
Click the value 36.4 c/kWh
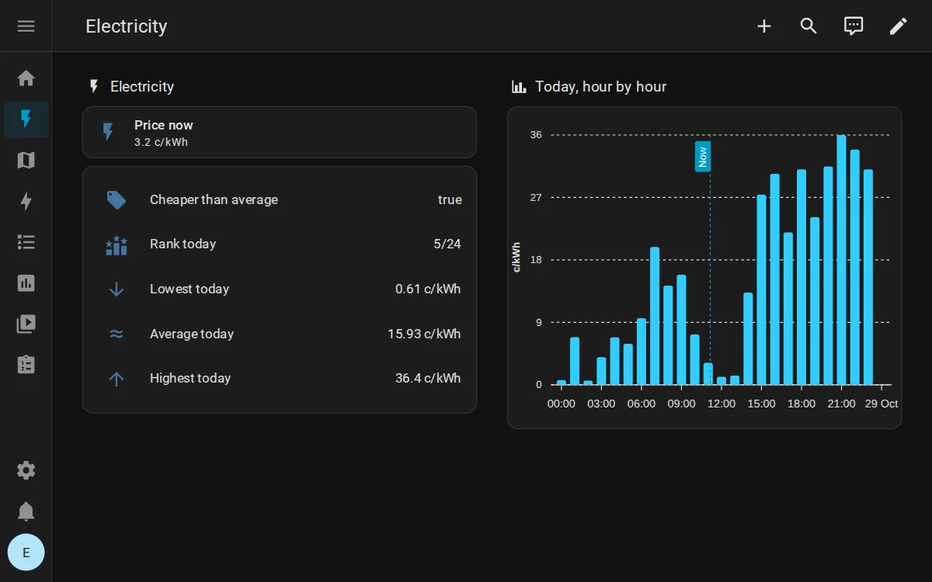[428, 379]
